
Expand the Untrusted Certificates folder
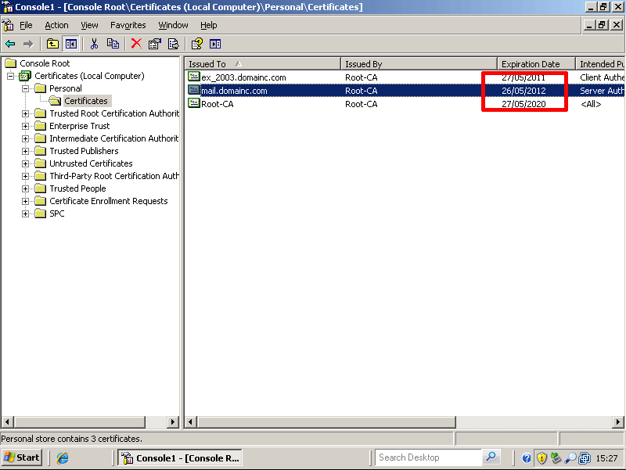pos(26,163)
